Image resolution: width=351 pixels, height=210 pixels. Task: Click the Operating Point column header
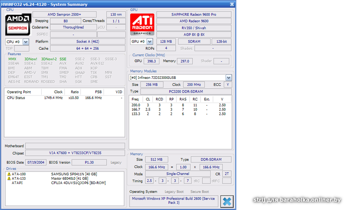click(x=23, y=92)
